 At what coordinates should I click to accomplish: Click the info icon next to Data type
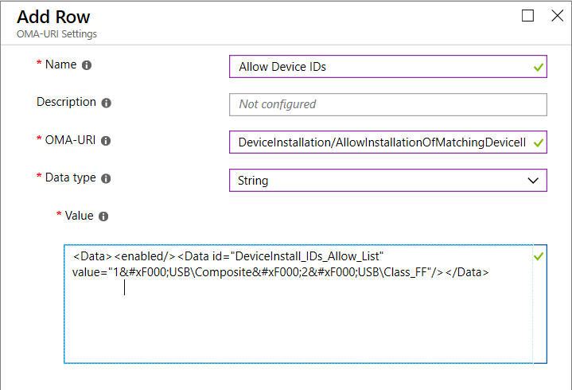pos(106,178)
